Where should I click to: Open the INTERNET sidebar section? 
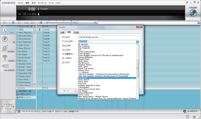point(8,48)
